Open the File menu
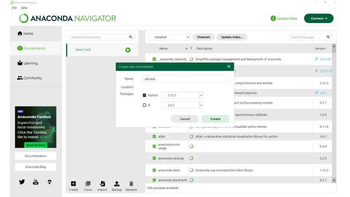Image resolution: width=350 pixels, height=197 pixels. tap(14, 8)
